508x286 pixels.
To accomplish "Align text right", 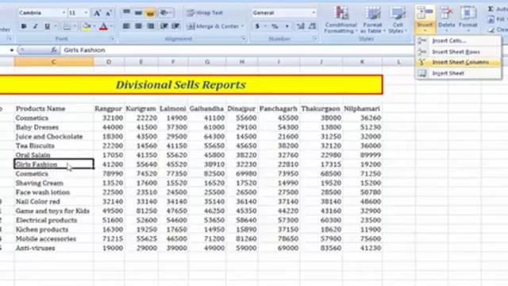I will (150, 26).
